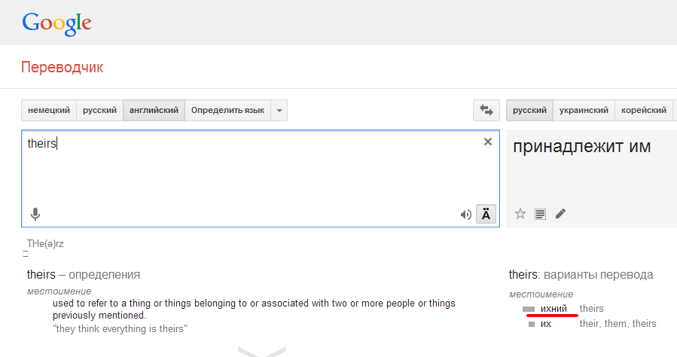Toggle the virtual keyboard Ä button
Image resolution: width=677 pixels, height=357 pixels.
(486, 215)
